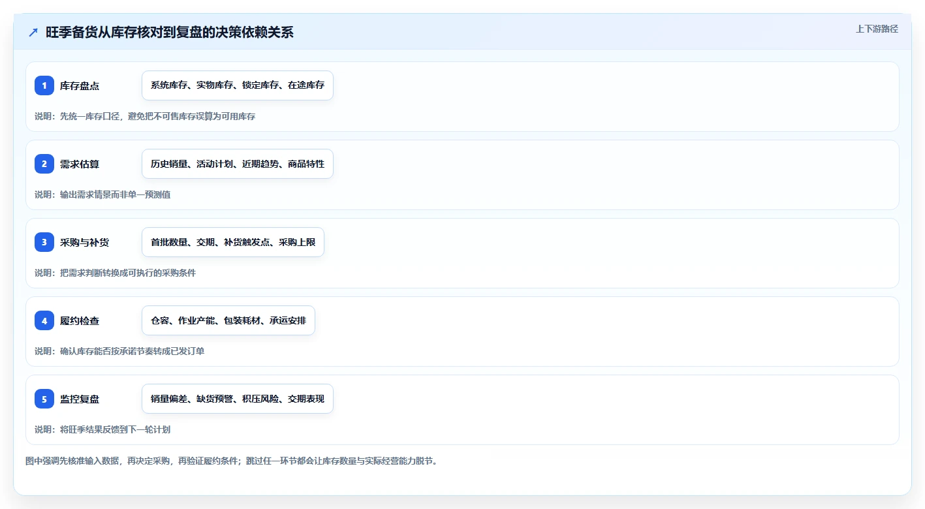The height and width of the screenshot is (509, 925).
Task: Click the 采购与补货 step label
Action: coord(84,242)
